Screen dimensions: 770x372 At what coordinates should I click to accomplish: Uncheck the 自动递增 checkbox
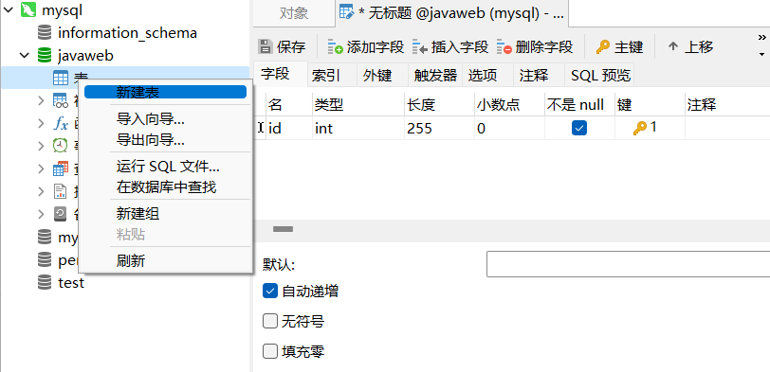[x=270, y=292]
